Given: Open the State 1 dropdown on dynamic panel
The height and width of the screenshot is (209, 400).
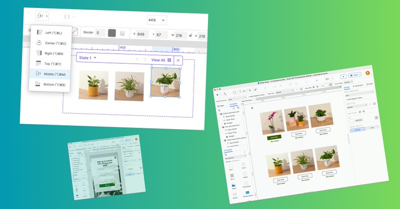Looking at the screenshot, I should (87, 58).
